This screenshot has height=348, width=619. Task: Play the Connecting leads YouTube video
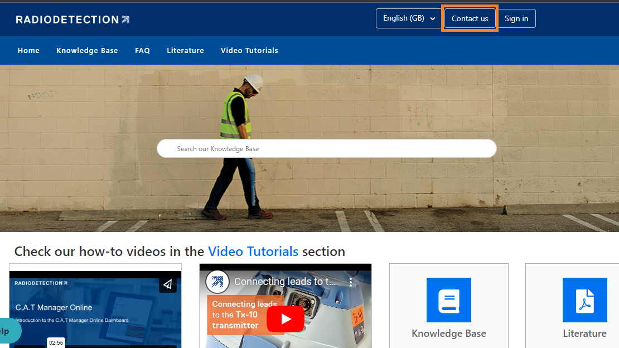pos(285,319)
